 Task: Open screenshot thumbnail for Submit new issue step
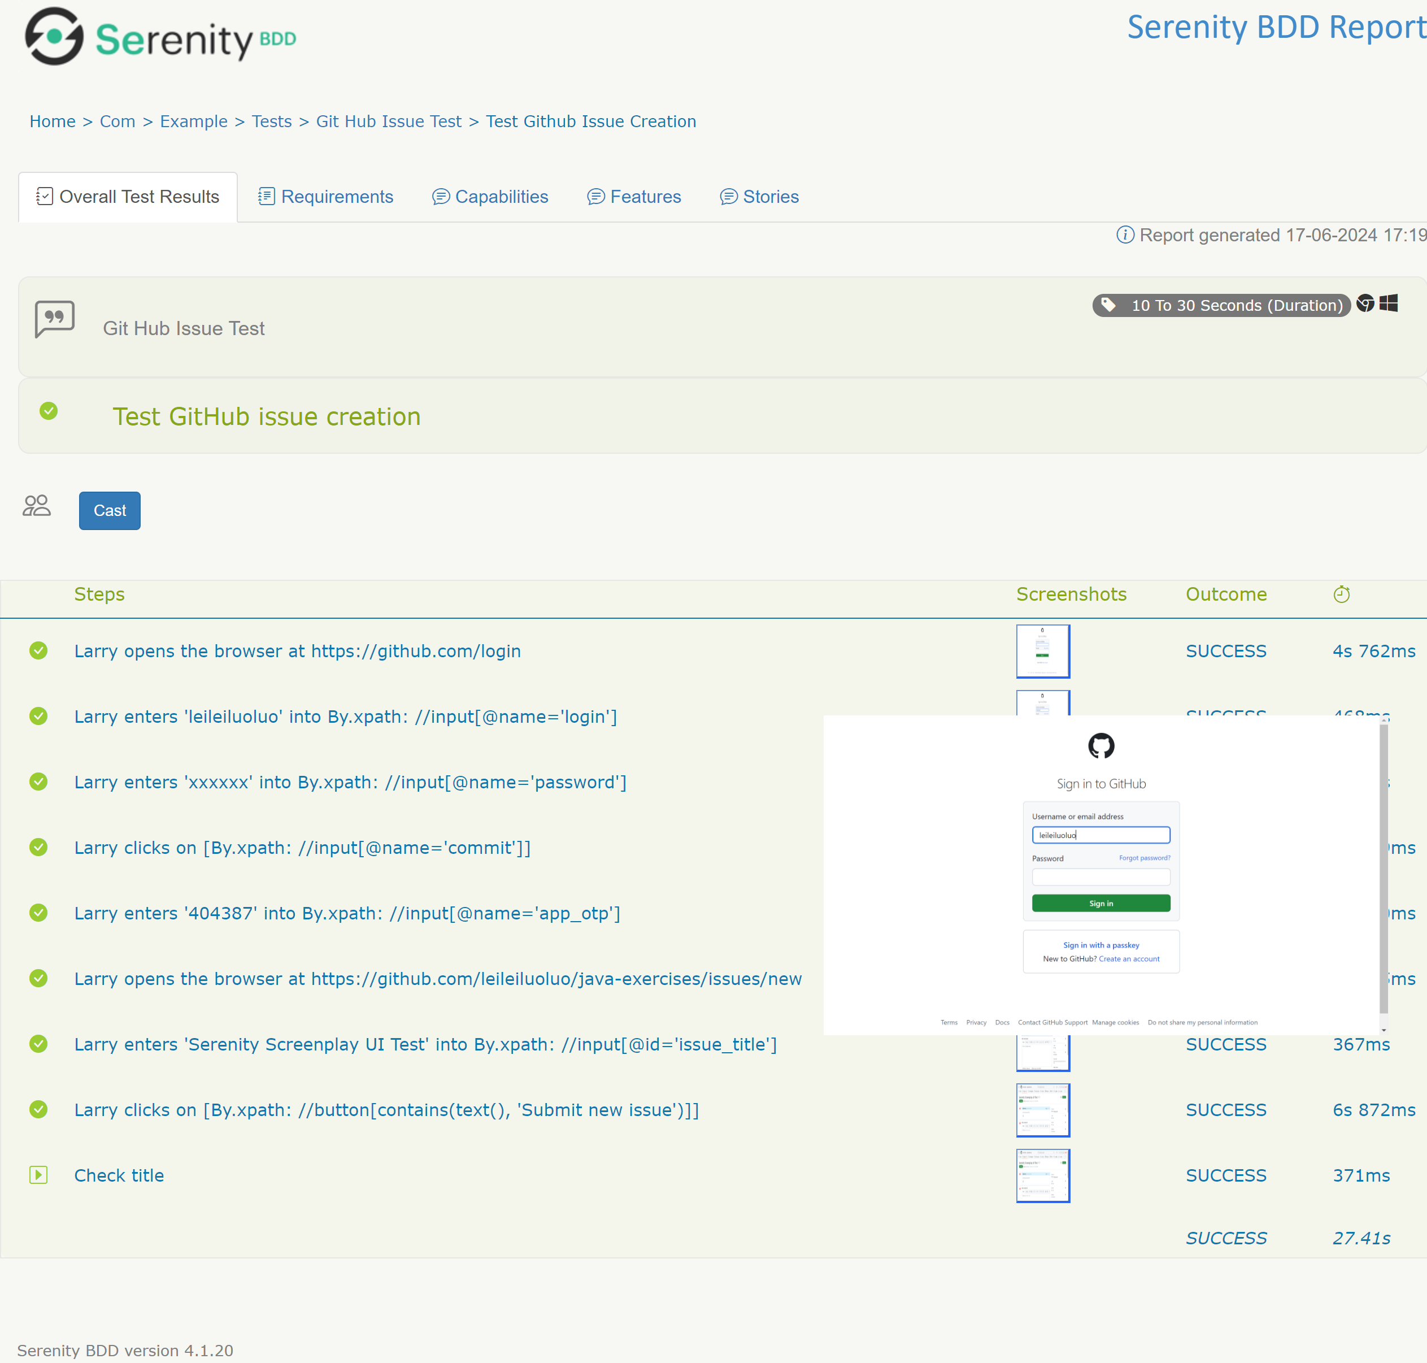(x=1043, y=1110)
